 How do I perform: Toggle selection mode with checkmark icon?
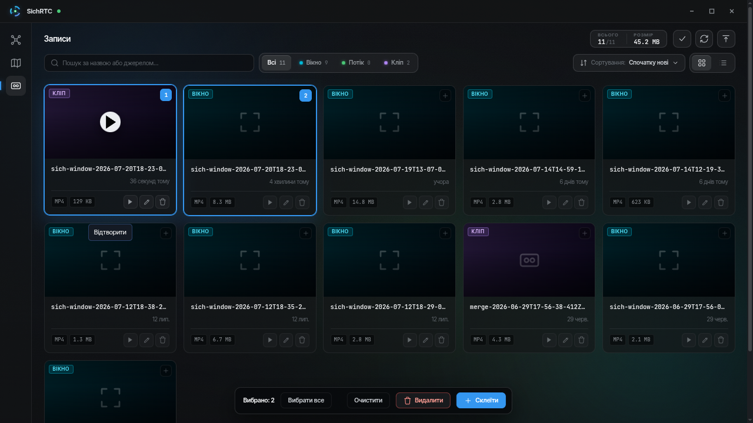[682, 39]
